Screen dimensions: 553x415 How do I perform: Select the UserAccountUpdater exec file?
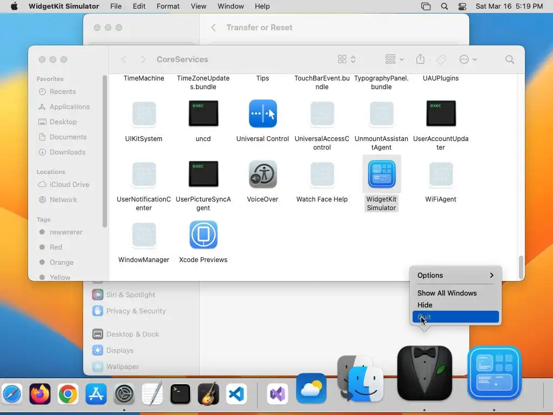[441, 113]
